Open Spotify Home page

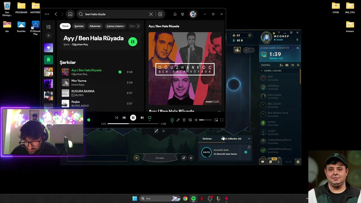[70, 14]
